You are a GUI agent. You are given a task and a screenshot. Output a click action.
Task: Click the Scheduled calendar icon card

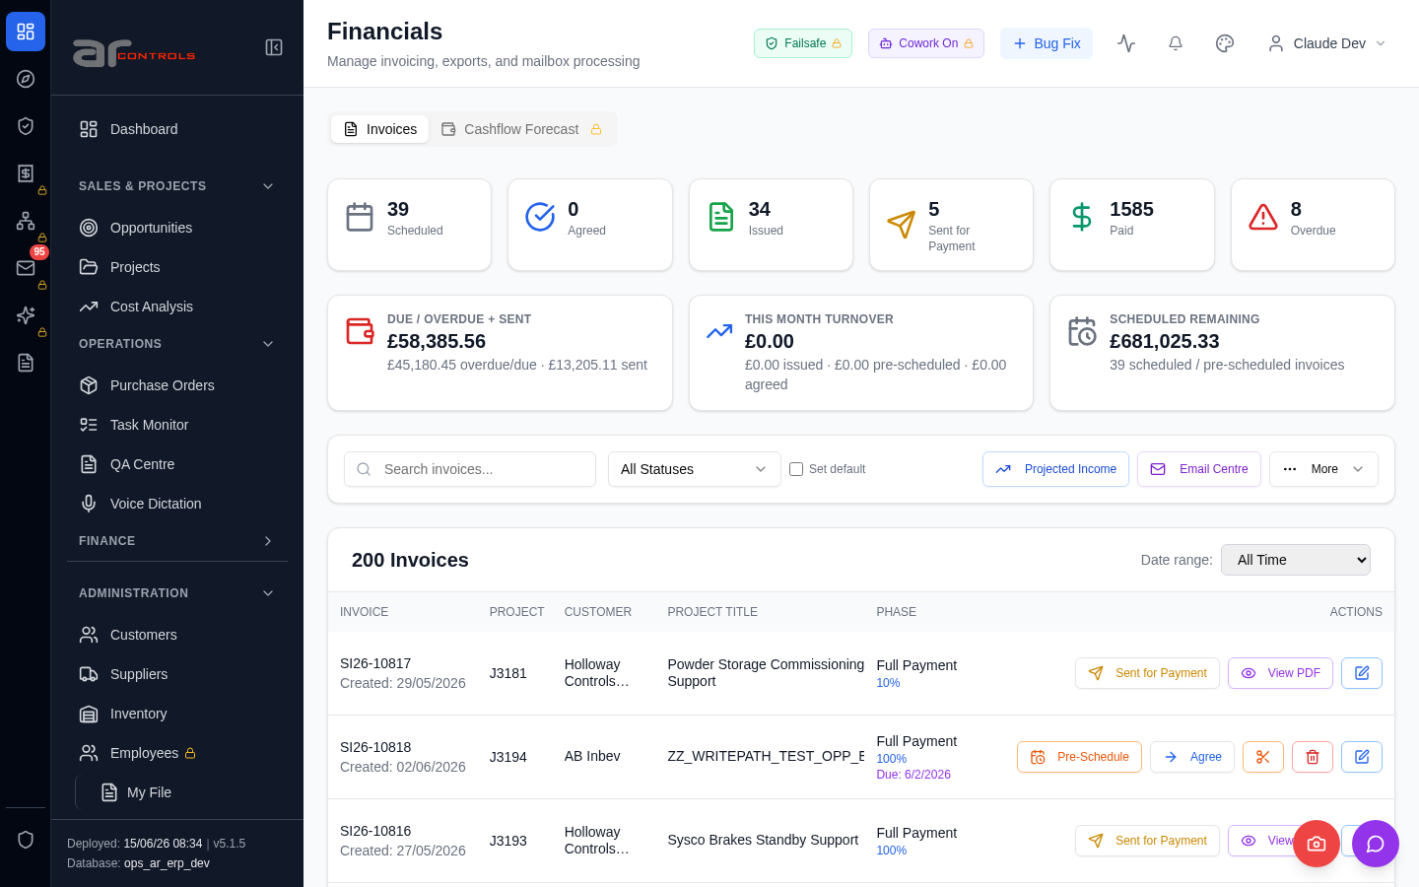tap(360, 217)
